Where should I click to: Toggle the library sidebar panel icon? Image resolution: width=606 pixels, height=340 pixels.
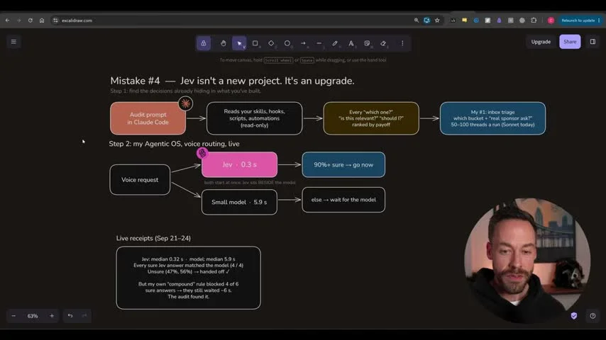coord(593,42)
